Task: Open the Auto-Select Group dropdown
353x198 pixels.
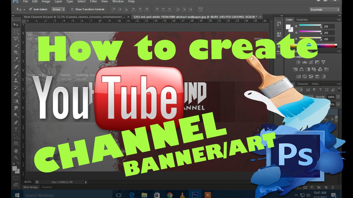Action: coord(58,9)
